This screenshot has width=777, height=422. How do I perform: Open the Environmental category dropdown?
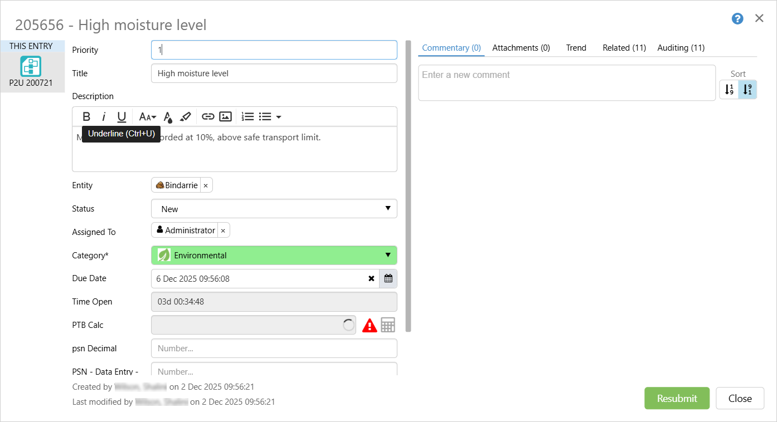274,256
